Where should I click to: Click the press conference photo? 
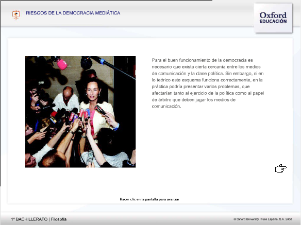point(80,112)
